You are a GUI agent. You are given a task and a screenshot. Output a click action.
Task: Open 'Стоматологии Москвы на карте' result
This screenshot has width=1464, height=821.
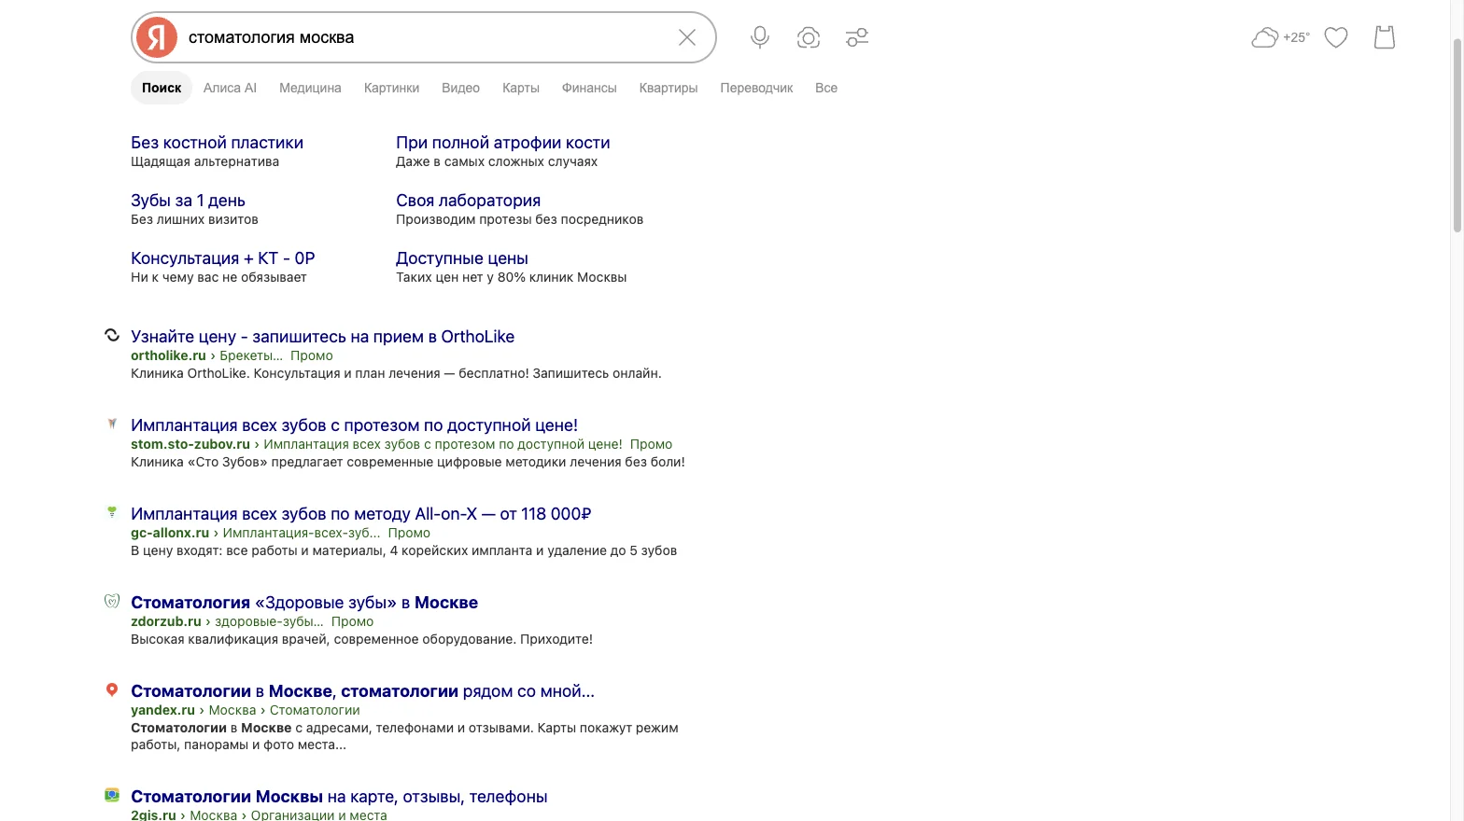pyautogui.click(x=339, y=797)
